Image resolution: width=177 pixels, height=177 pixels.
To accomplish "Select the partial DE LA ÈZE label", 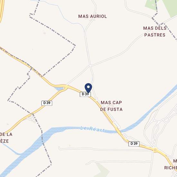I will [x=6, y=138].
